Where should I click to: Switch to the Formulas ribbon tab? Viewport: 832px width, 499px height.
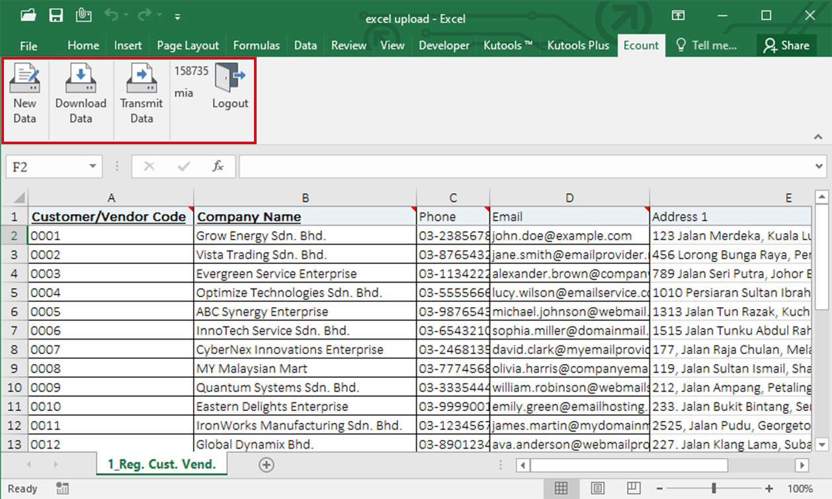(257, 46)
